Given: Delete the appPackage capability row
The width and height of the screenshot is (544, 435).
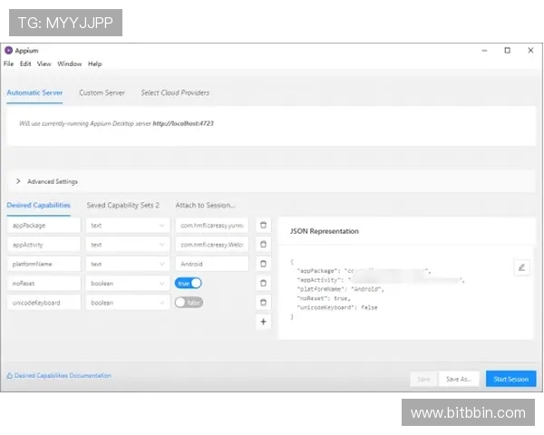Looking at the screenshot, I should tap(263, 225).
